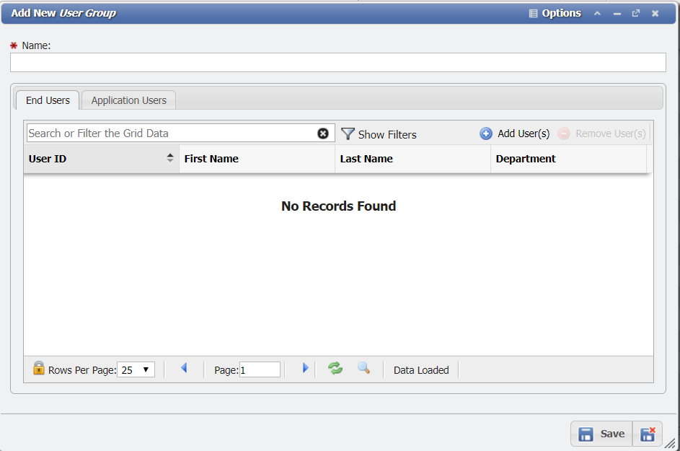680x451 pixels.
Task: Click the save-and-close disk icon
Action: click(x=647, y=433)
